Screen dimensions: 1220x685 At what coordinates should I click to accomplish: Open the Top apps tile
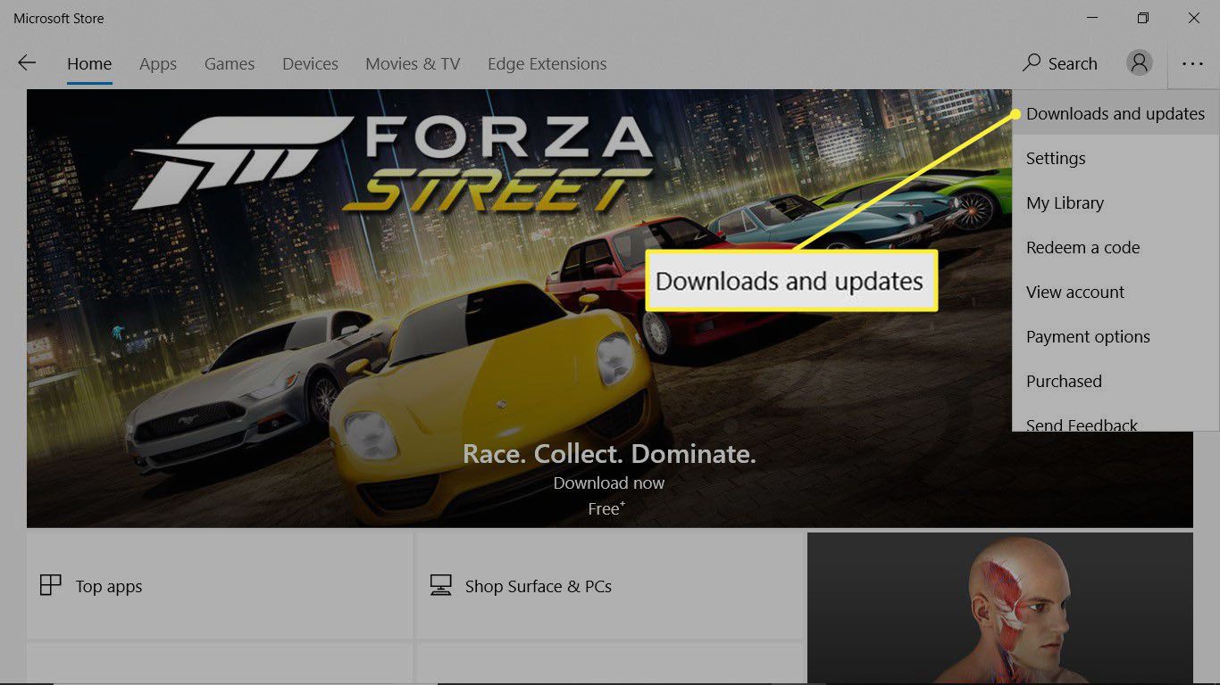(220, 585)
